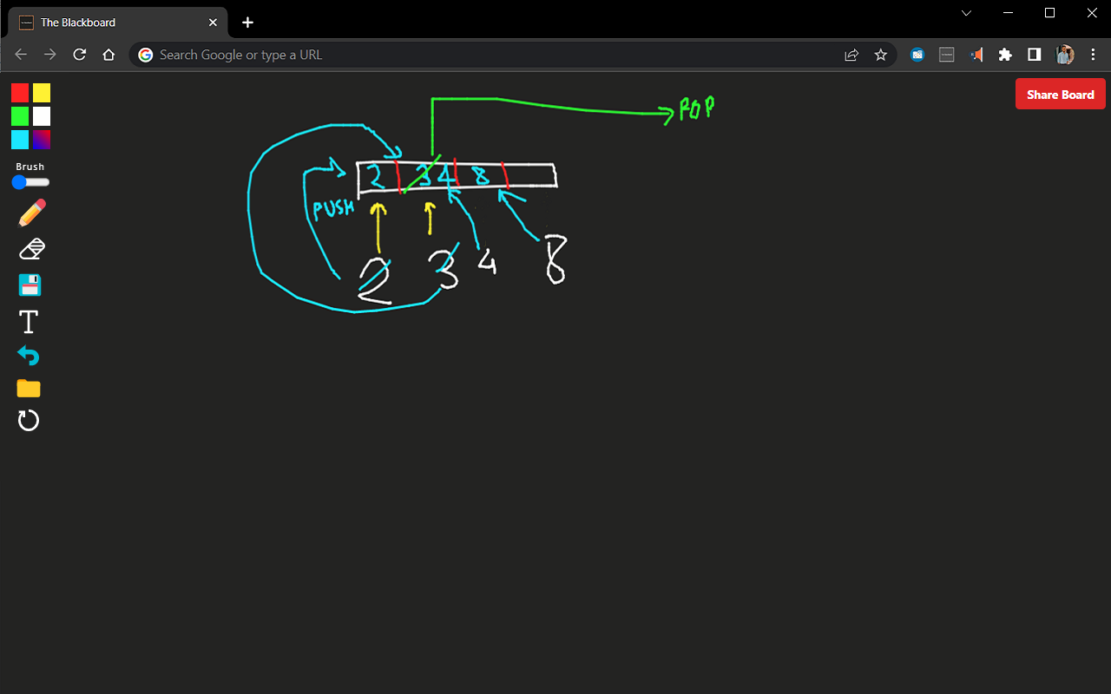The image size is (1111, 694).
Task: Open the boards folder icon
Action: [28, 388]
